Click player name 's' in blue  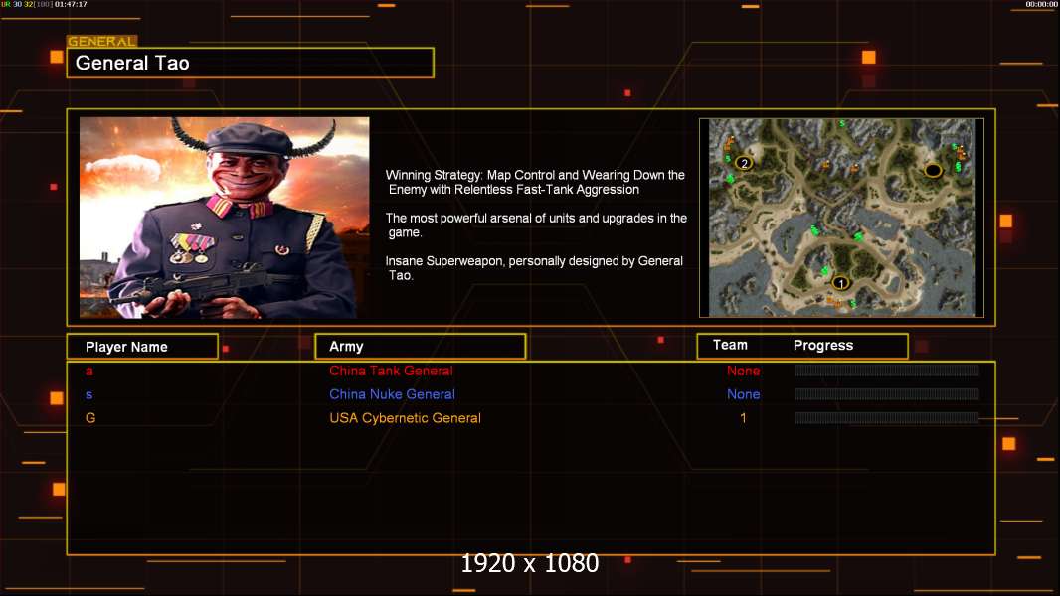click(89, 394)
